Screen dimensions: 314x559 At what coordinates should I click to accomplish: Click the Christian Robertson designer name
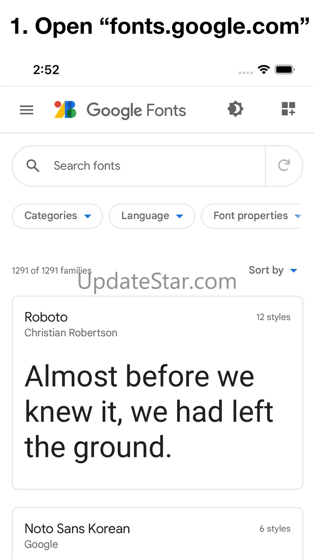click(x=71, y=333)
